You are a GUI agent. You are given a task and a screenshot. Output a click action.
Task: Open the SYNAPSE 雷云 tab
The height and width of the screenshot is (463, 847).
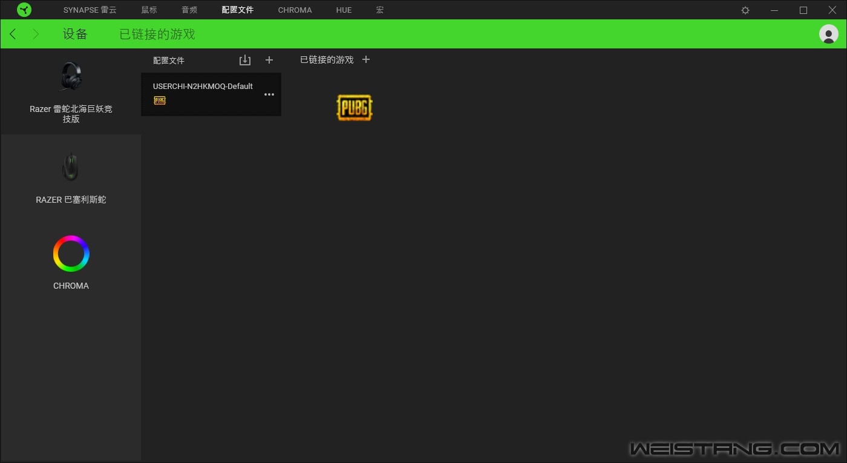click(x=90, y=10)
